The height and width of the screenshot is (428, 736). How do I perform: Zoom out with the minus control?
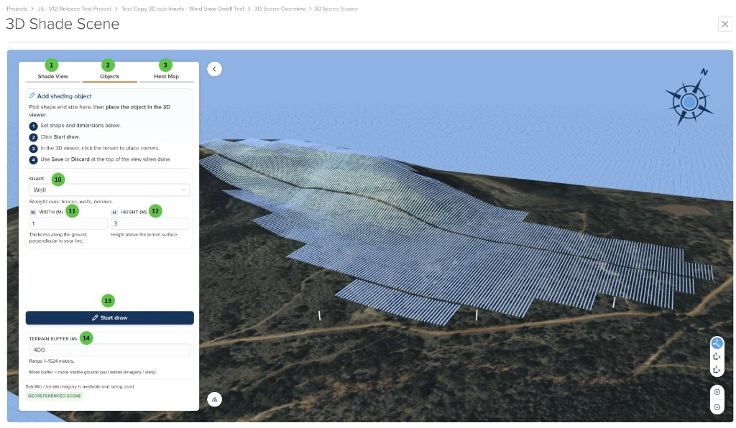pos(717,406)
